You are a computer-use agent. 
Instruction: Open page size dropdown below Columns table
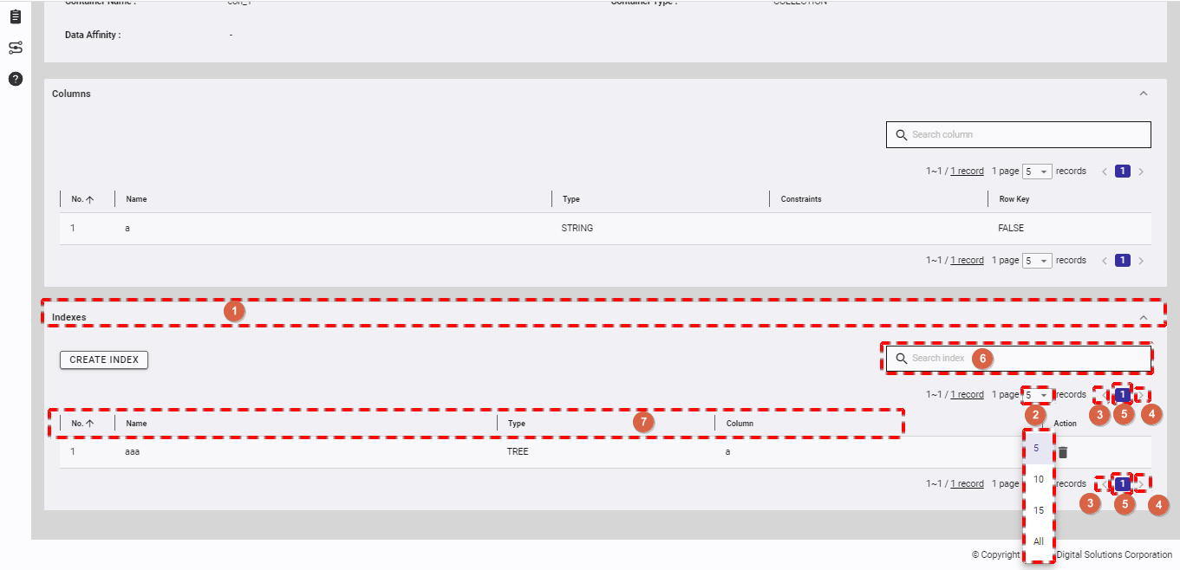[x=1037, y=261]
